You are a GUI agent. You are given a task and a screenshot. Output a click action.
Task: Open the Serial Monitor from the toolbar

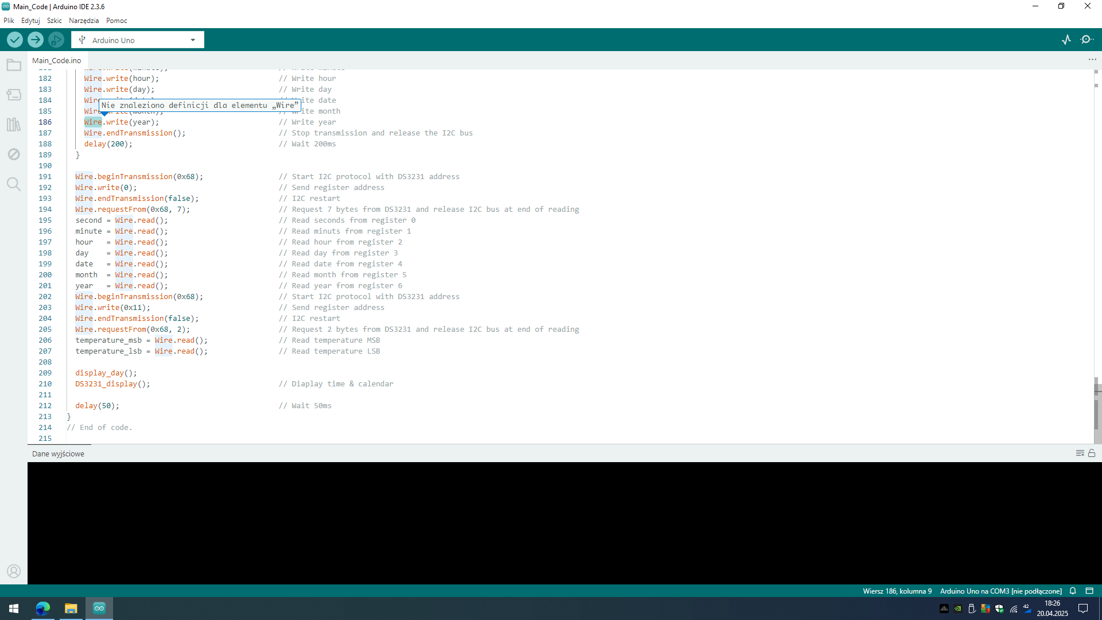click(x=1088, y=40)
